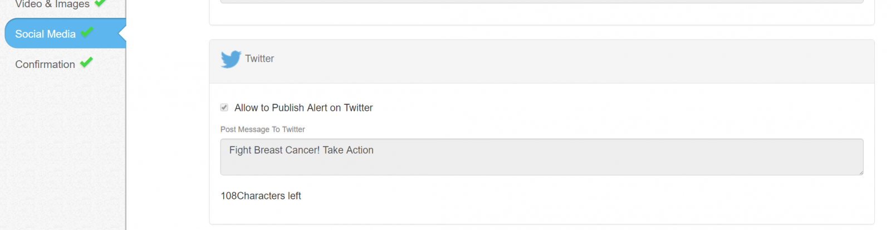This screenshot has height=230, width=891.
Task: Click green checkmark beside Video & Images
Action: 100,3
